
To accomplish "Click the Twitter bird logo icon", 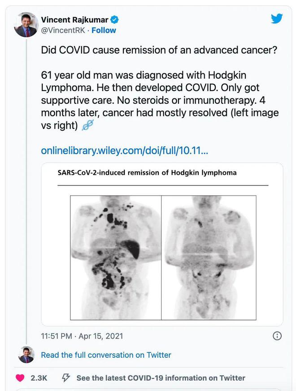I will (x=277, y=19).
